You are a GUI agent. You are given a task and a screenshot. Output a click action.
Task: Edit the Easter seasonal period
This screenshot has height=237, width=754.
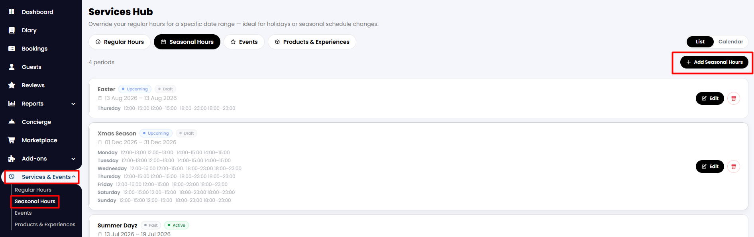point(710,98)
